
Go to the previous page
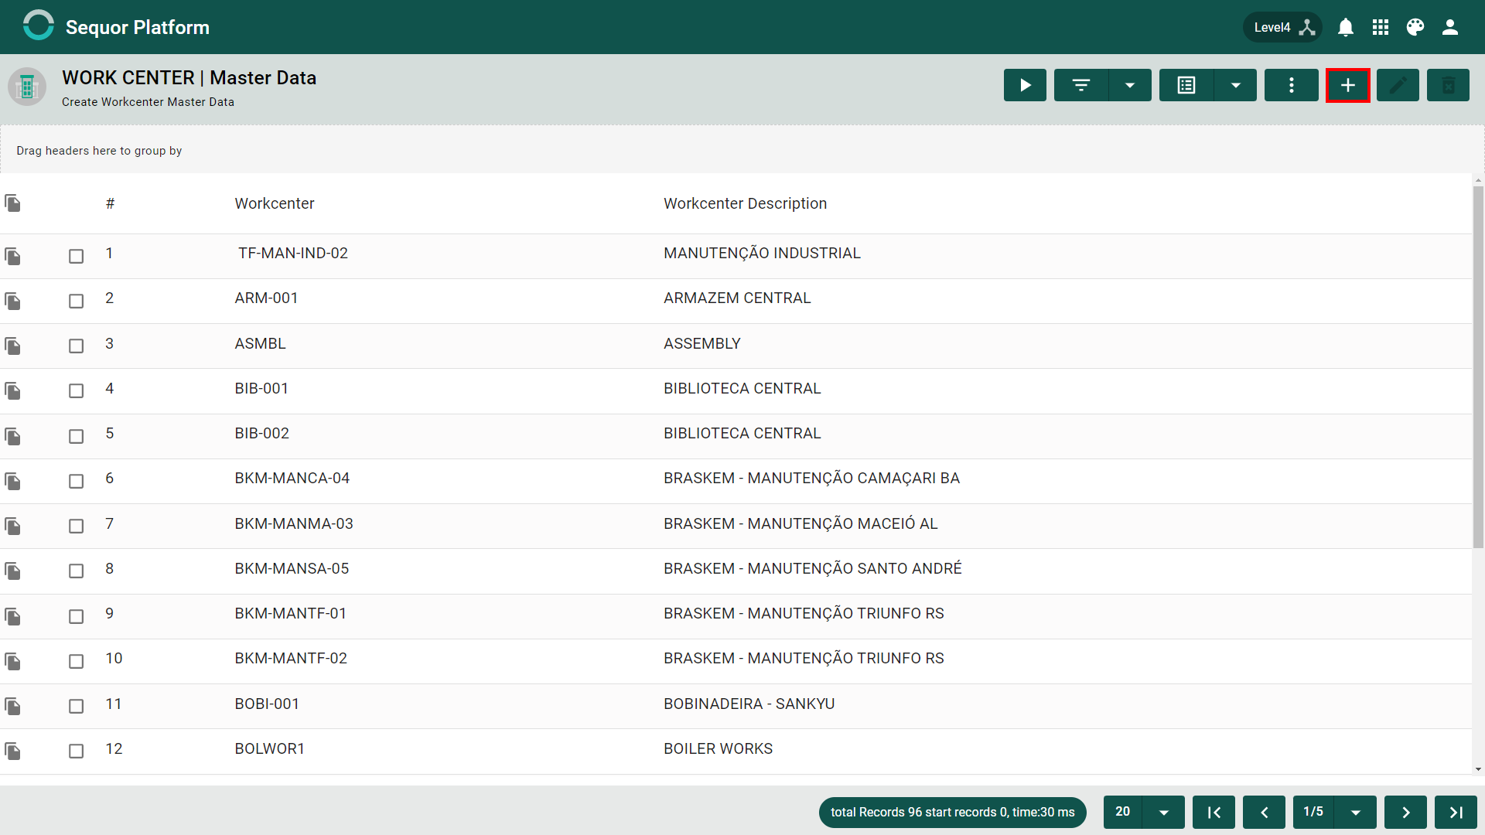point(1264,812)
